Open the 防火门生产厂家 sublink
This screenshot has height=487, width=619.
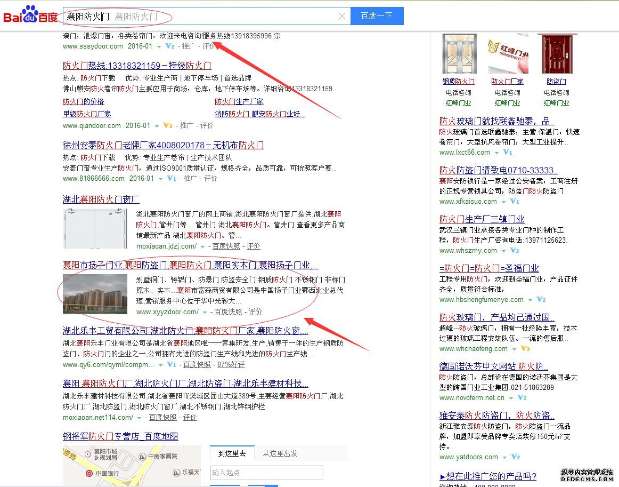(x=239, y=101)
